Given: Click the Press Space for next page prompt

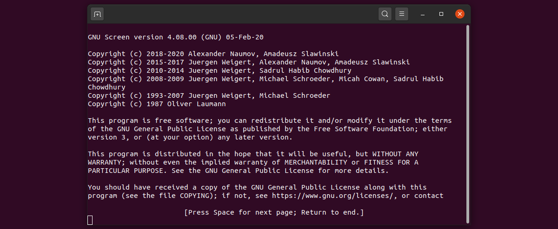Looking at the screenshot, I should tap(273, 212).
